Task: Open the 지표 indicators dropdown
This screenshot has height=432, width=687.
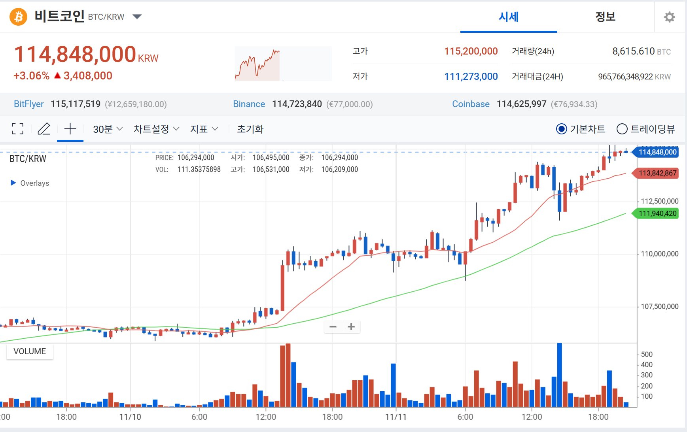Action: [204, 129]
